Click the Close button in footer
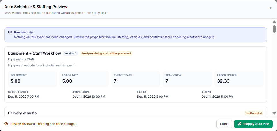 pyautogui.click(x=224, y=124)
